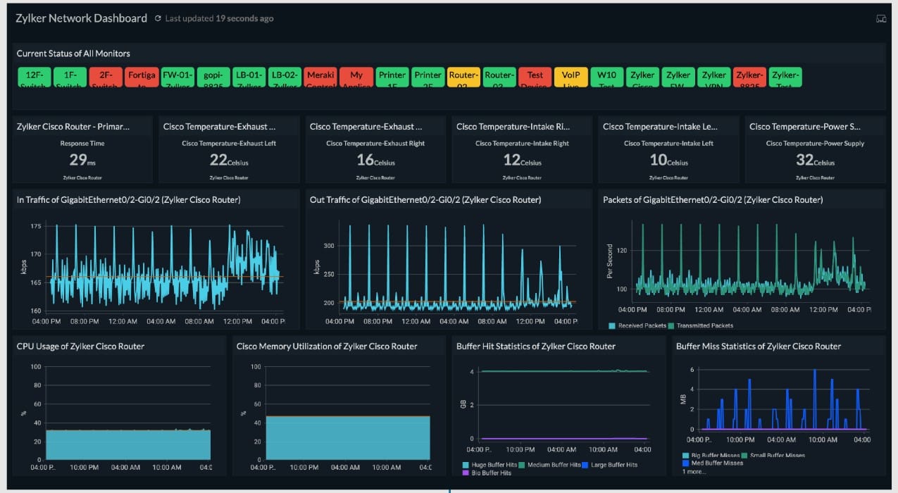Click the Zylker Network Dashboard title
This screenshot has width=898, height=493.
tap(82, 18)
